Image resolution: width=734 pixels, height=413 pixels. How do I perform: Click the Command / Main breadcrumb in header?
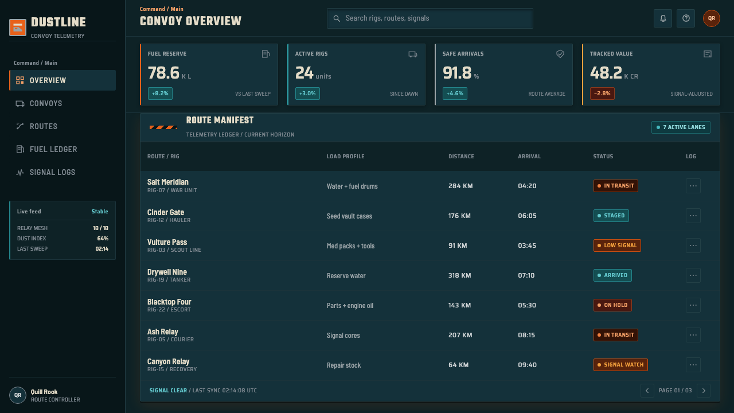coord(162,9)
